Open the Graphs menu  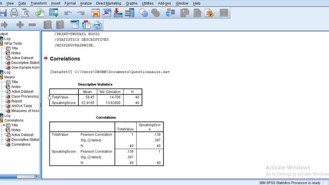(132, 4)
